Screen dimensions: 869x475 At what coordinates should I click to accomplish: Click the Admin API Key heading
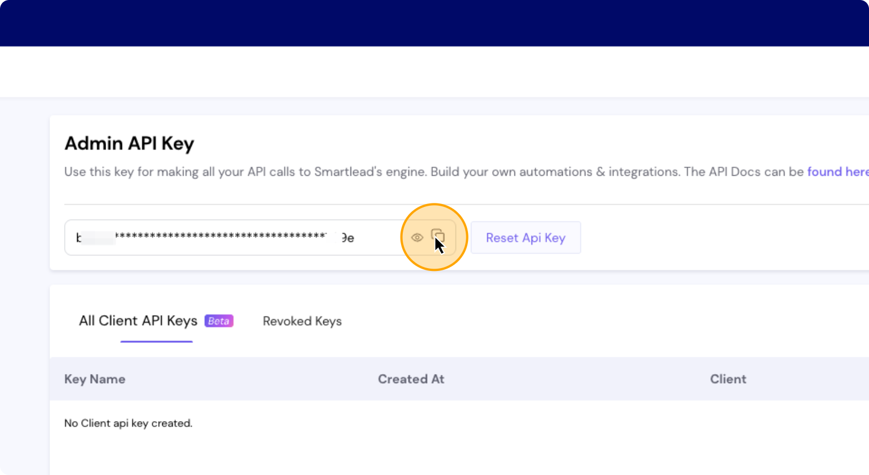(129, 143)
